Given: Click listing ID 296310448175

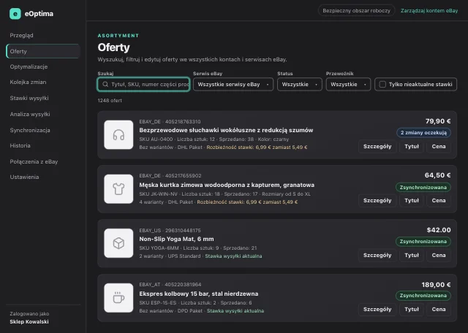Looking at the screenshot, I should [x=183, y=231].
